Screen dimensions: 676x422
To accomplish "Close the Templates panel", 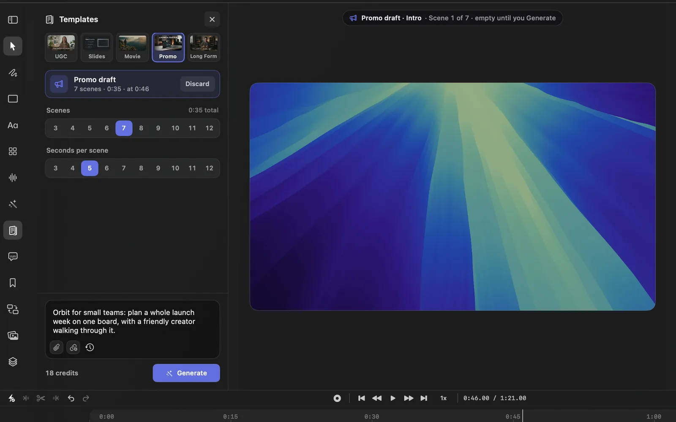I will [x=212, y=19].
